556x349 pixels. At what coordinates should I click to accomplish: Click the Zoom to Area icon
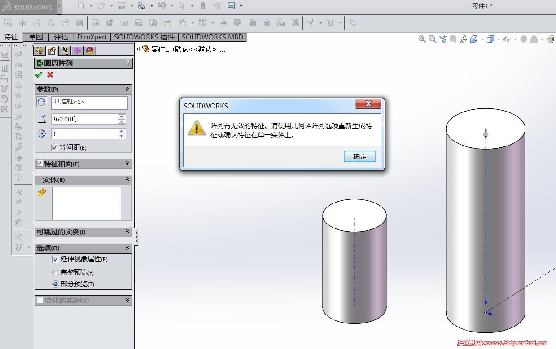click(x=433, y=39)
